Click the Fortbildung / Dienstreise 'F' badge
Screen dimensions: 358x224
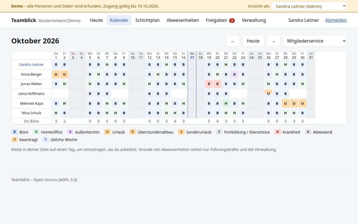219,132
